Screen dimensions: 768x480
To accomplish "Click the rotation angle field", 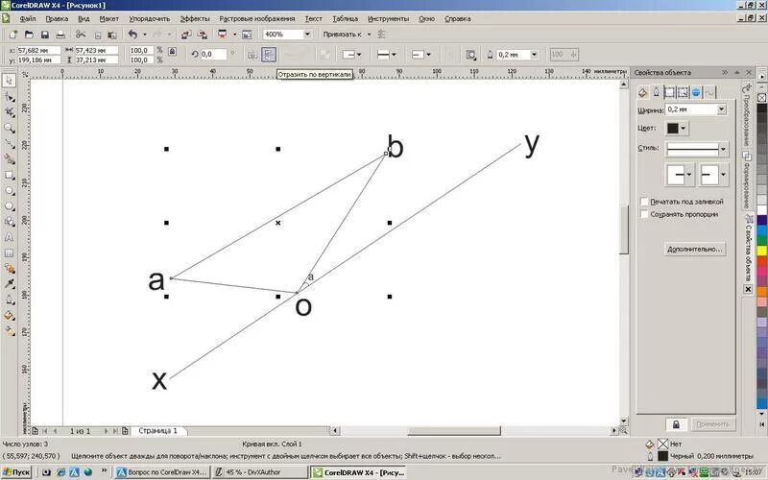I will point(213,55).
